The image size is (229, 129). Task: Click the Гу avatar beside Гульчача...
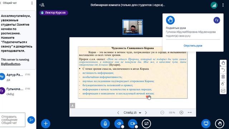[2, 91]
